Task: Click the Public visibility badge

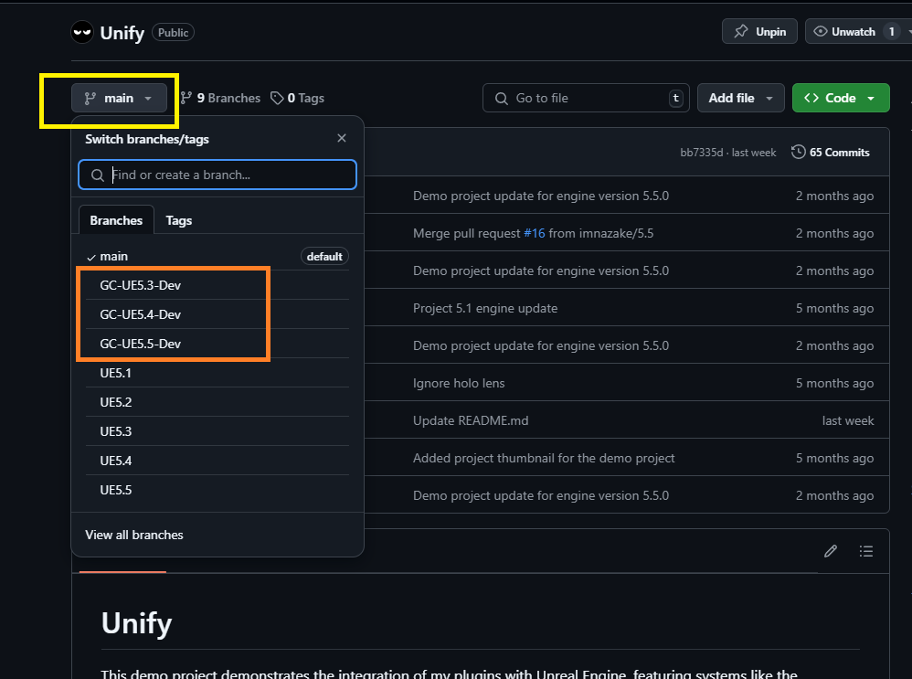Action: point(173,33)
